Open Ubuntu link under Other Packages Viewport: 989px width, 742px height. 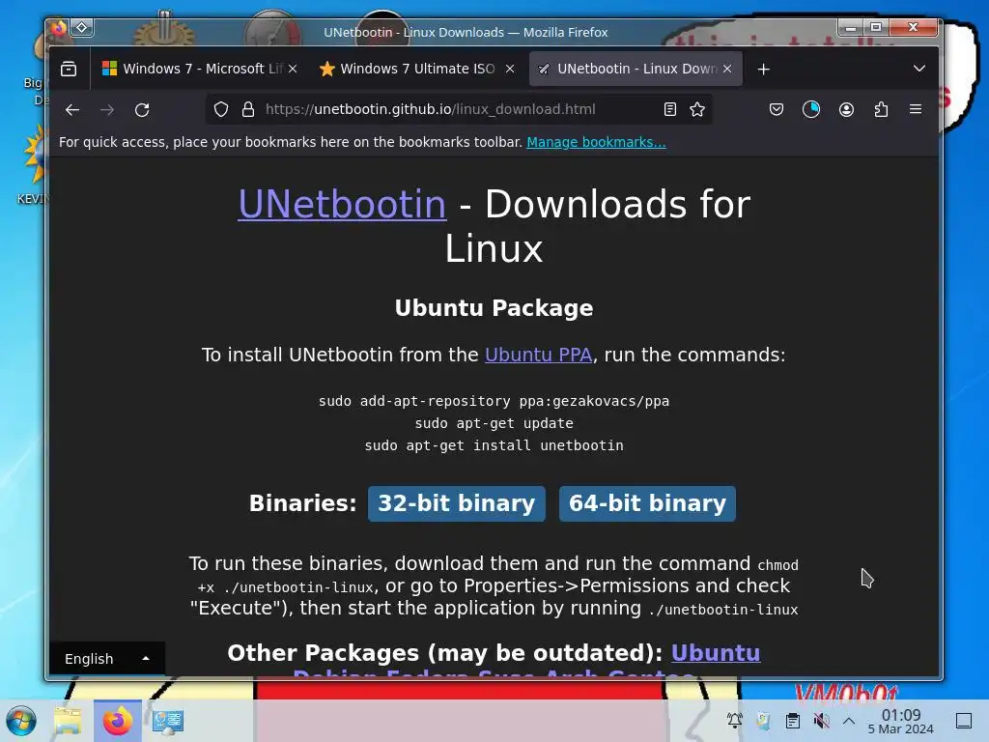[716, 653]
